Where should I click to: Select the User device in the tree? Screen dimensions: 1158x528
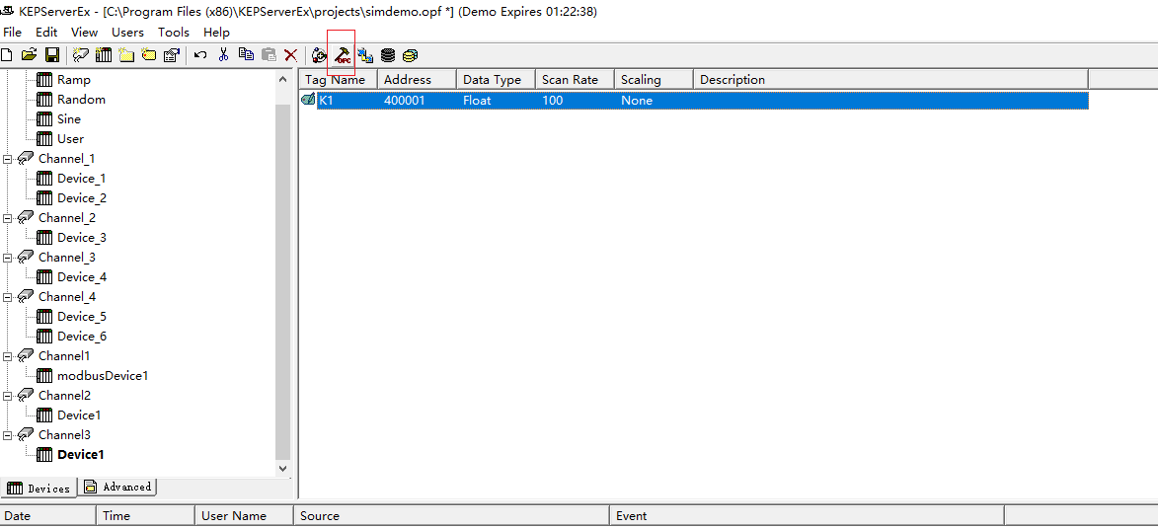point(71,139)
